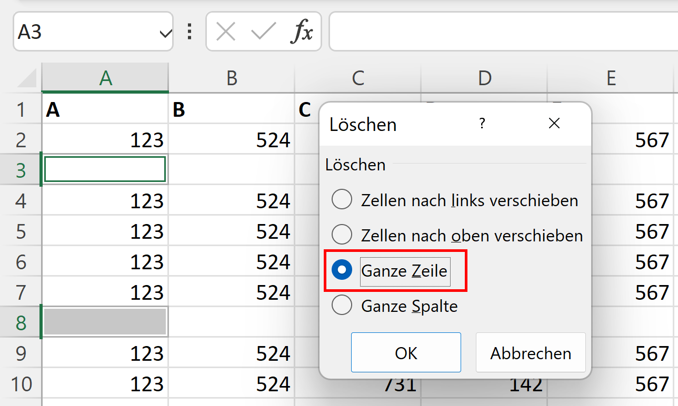Click the formula bar input field

point(500,33)
